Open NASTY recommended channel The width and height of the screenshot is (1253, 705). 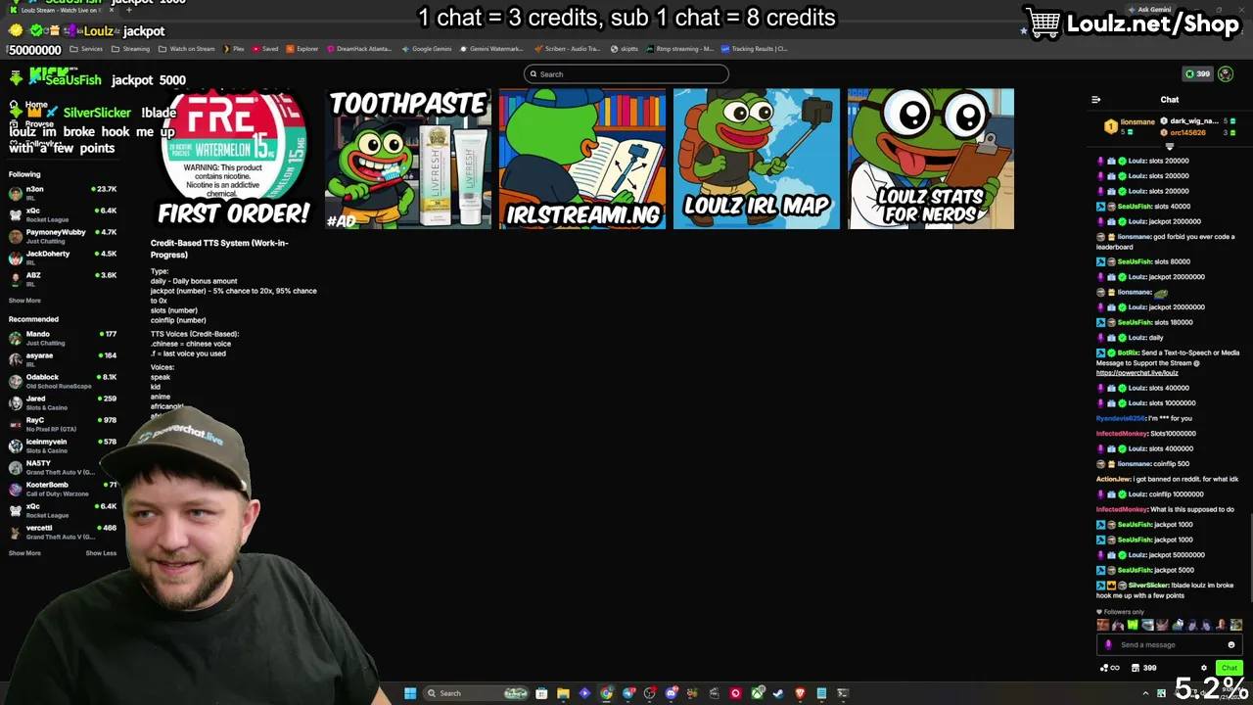[61, 467]
